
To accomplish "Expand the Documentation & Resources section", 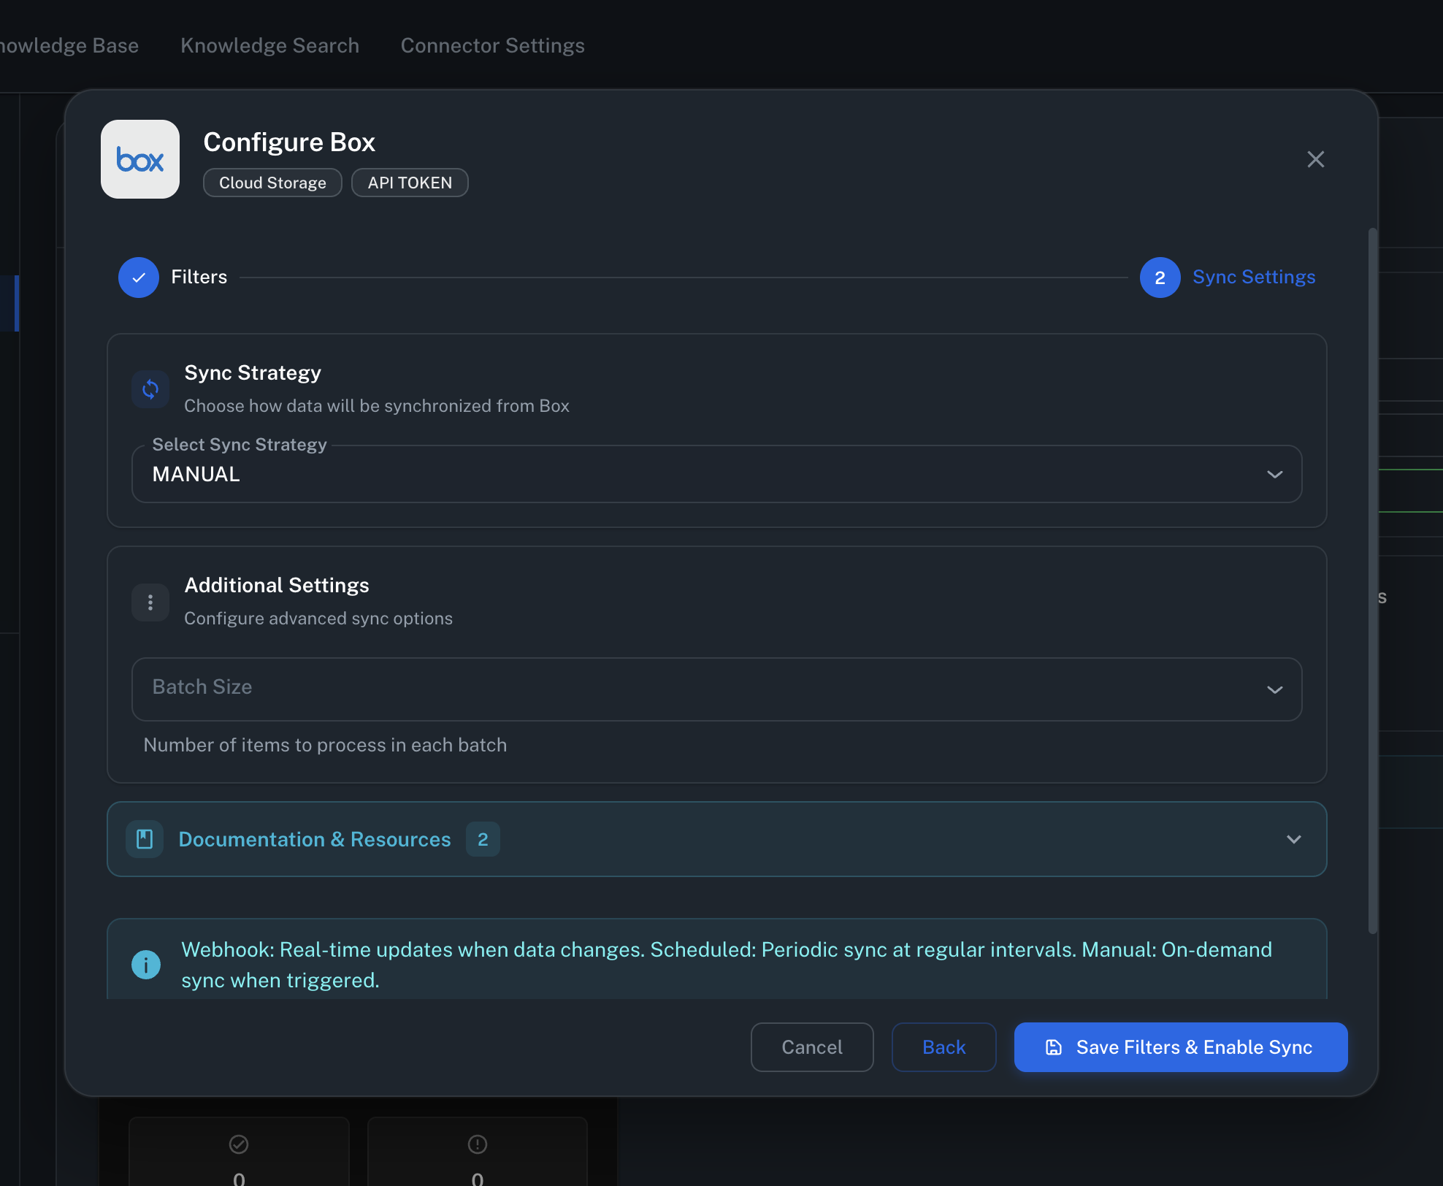I will click(1294, 839).
